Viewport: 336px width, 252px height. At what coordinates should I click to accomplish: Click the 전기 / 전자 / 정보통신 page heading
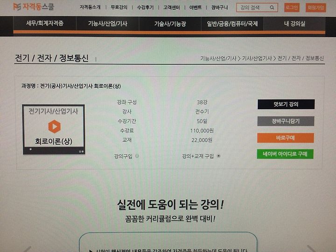click(x=52, y=58)
